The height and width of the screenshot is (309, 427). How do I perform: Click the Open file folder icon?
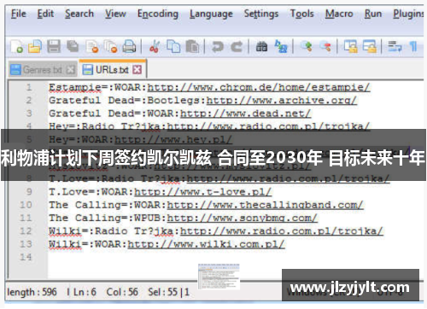pyautogui.click(x=35, y=46)
